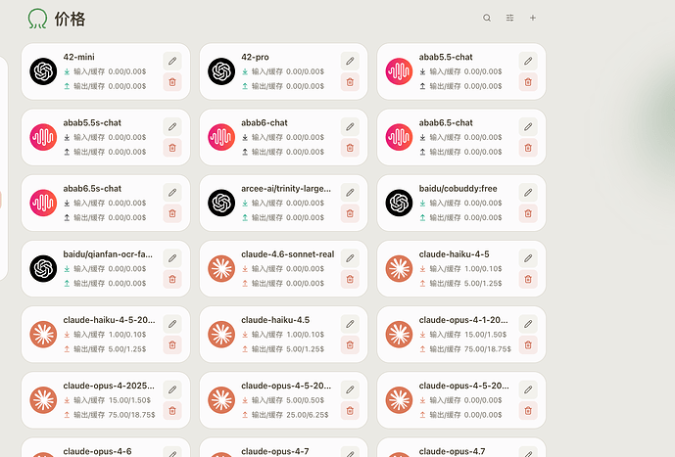Select name "claude-opus-4-7"
This screenshot has width=675, height=457.
(275, 451)
